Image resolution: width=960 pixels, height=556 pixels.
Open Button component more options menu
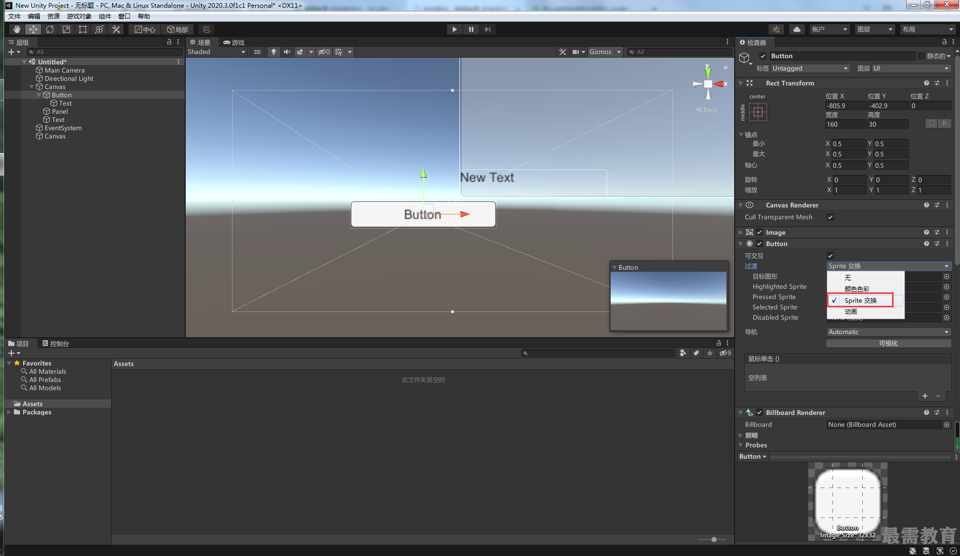(947, 244)
